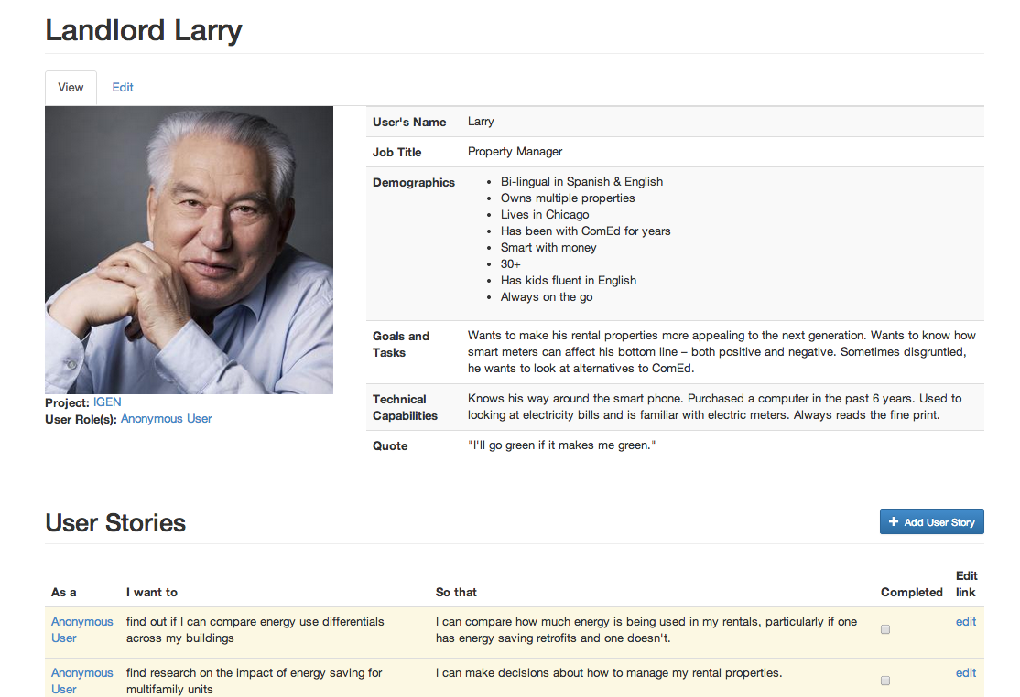Select the View tab
This screenshot has height=697, width=1020.
click(x=71, y=88)
